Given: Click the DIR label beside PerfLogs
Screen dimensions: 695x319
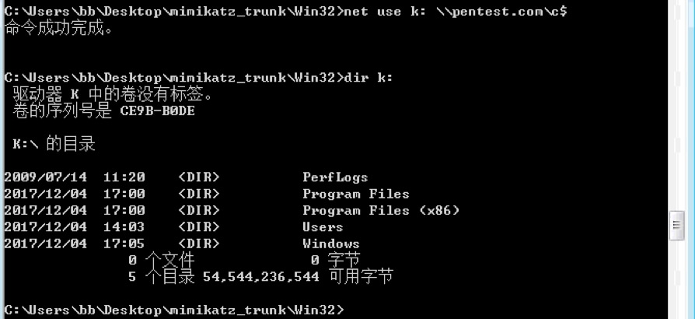Looking at the screenshot, I should coord(199,177).
